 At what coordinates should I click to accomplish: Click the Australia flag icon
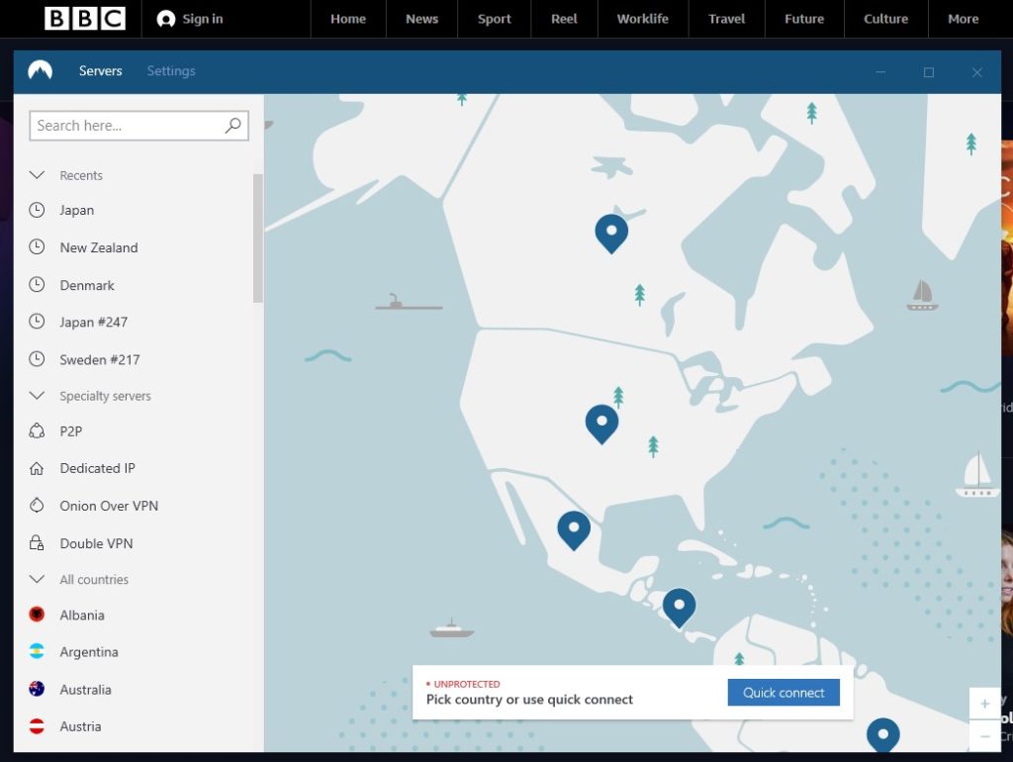coord(37,689)
